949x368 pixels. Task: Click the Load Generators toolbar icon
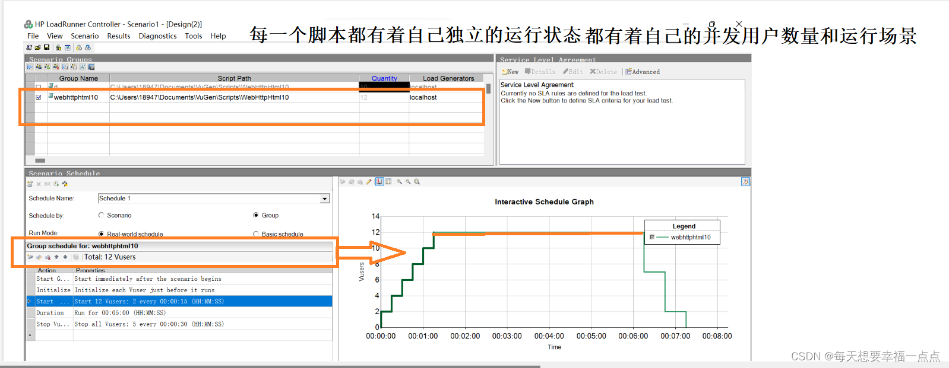coord(58,47)
